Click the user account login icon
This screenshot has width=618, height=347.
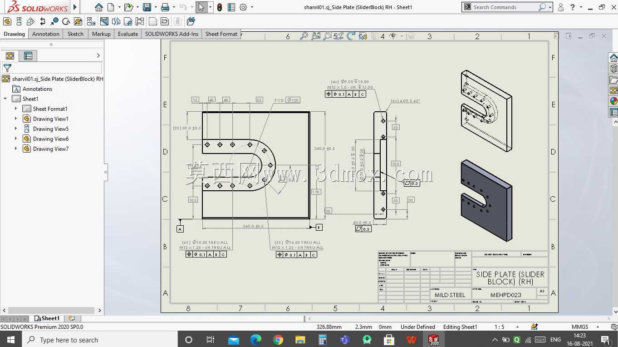click(x=561, y=7)
